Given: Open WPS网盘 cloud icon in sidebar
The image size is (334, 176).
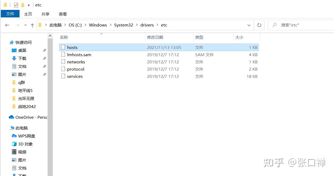Looking at the screenshot, I should (14, 136).
